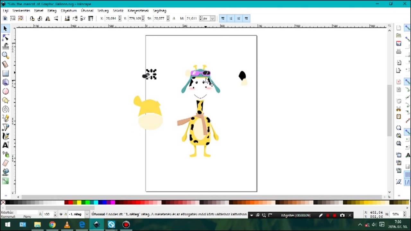The image size is (411, 231).
Task: Click the recorder camera snapshot button
Action: pyautogui.click(x=342, y=215)
